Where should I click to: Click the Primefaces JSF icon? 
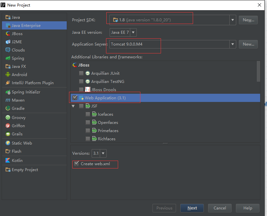coord(94,130)
